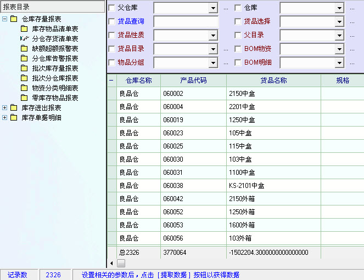
Task: Enable the 父仓库 checkbox
Action: tap(112, 8)
